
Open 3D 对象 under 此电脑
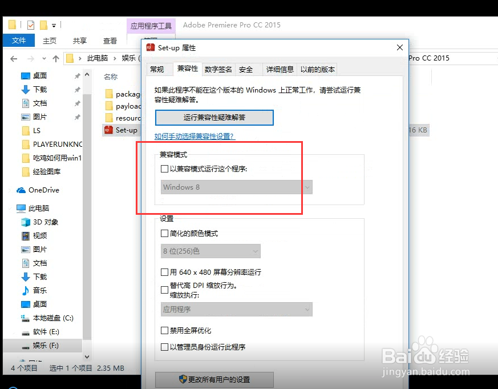[40, 222]
